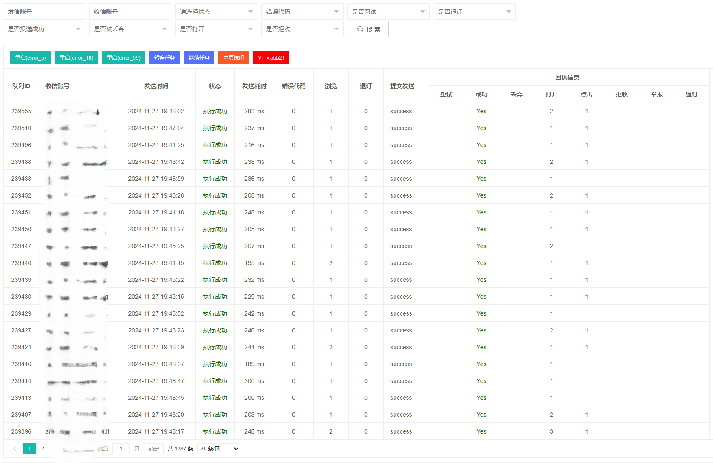The width and height of the screenshot is (713, 463).
Task: Click send time 2024-11-27 19:41:25
Action: tap(156, 145)
